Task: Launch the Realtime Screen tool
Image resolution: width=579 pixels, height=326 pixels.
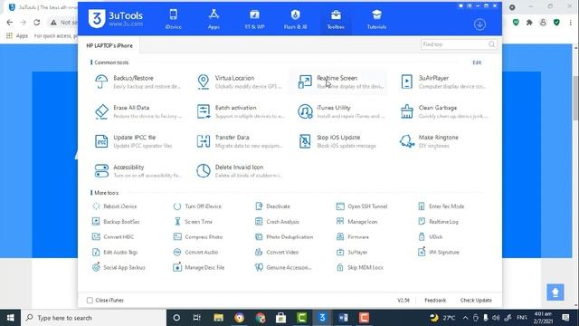Action: pyautogui.click(x=341, y=81)
